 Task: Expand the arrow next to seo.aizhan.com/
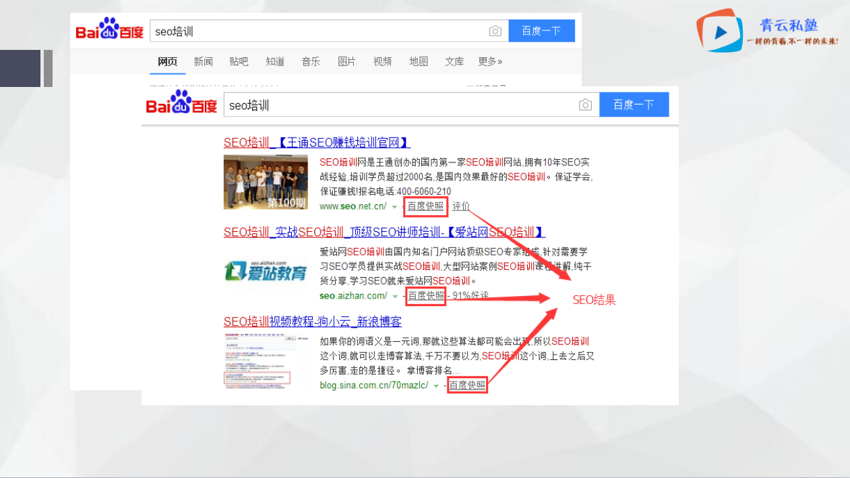pyautogui.click(x=395, y=297)
